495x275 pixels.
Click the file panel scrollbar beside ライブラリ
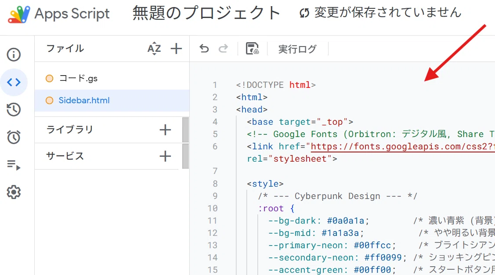click(186, 130)
